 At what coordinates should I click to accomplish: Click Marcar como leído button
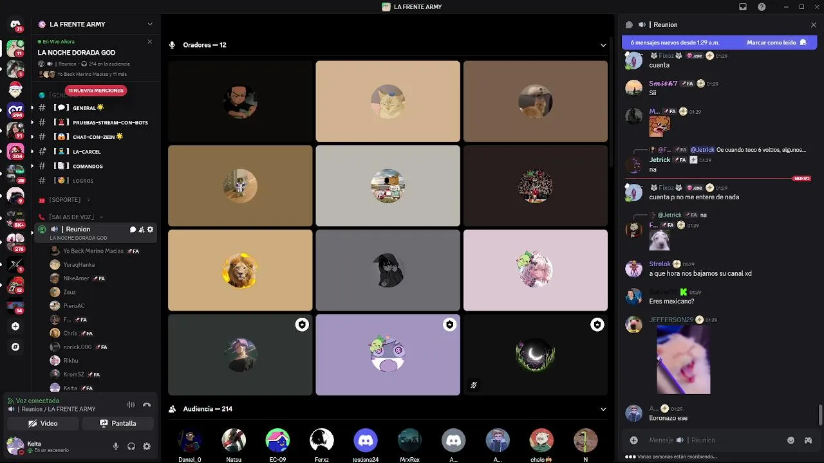pos(776,42)
